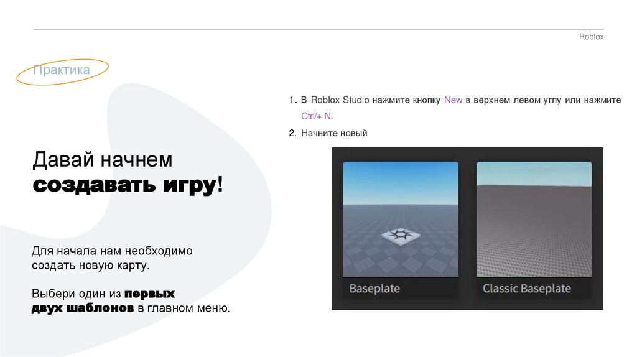The height and width of the screenshot is (357, 637).
Task: Select the Baseplate template thumbnail
Action: 401,220
